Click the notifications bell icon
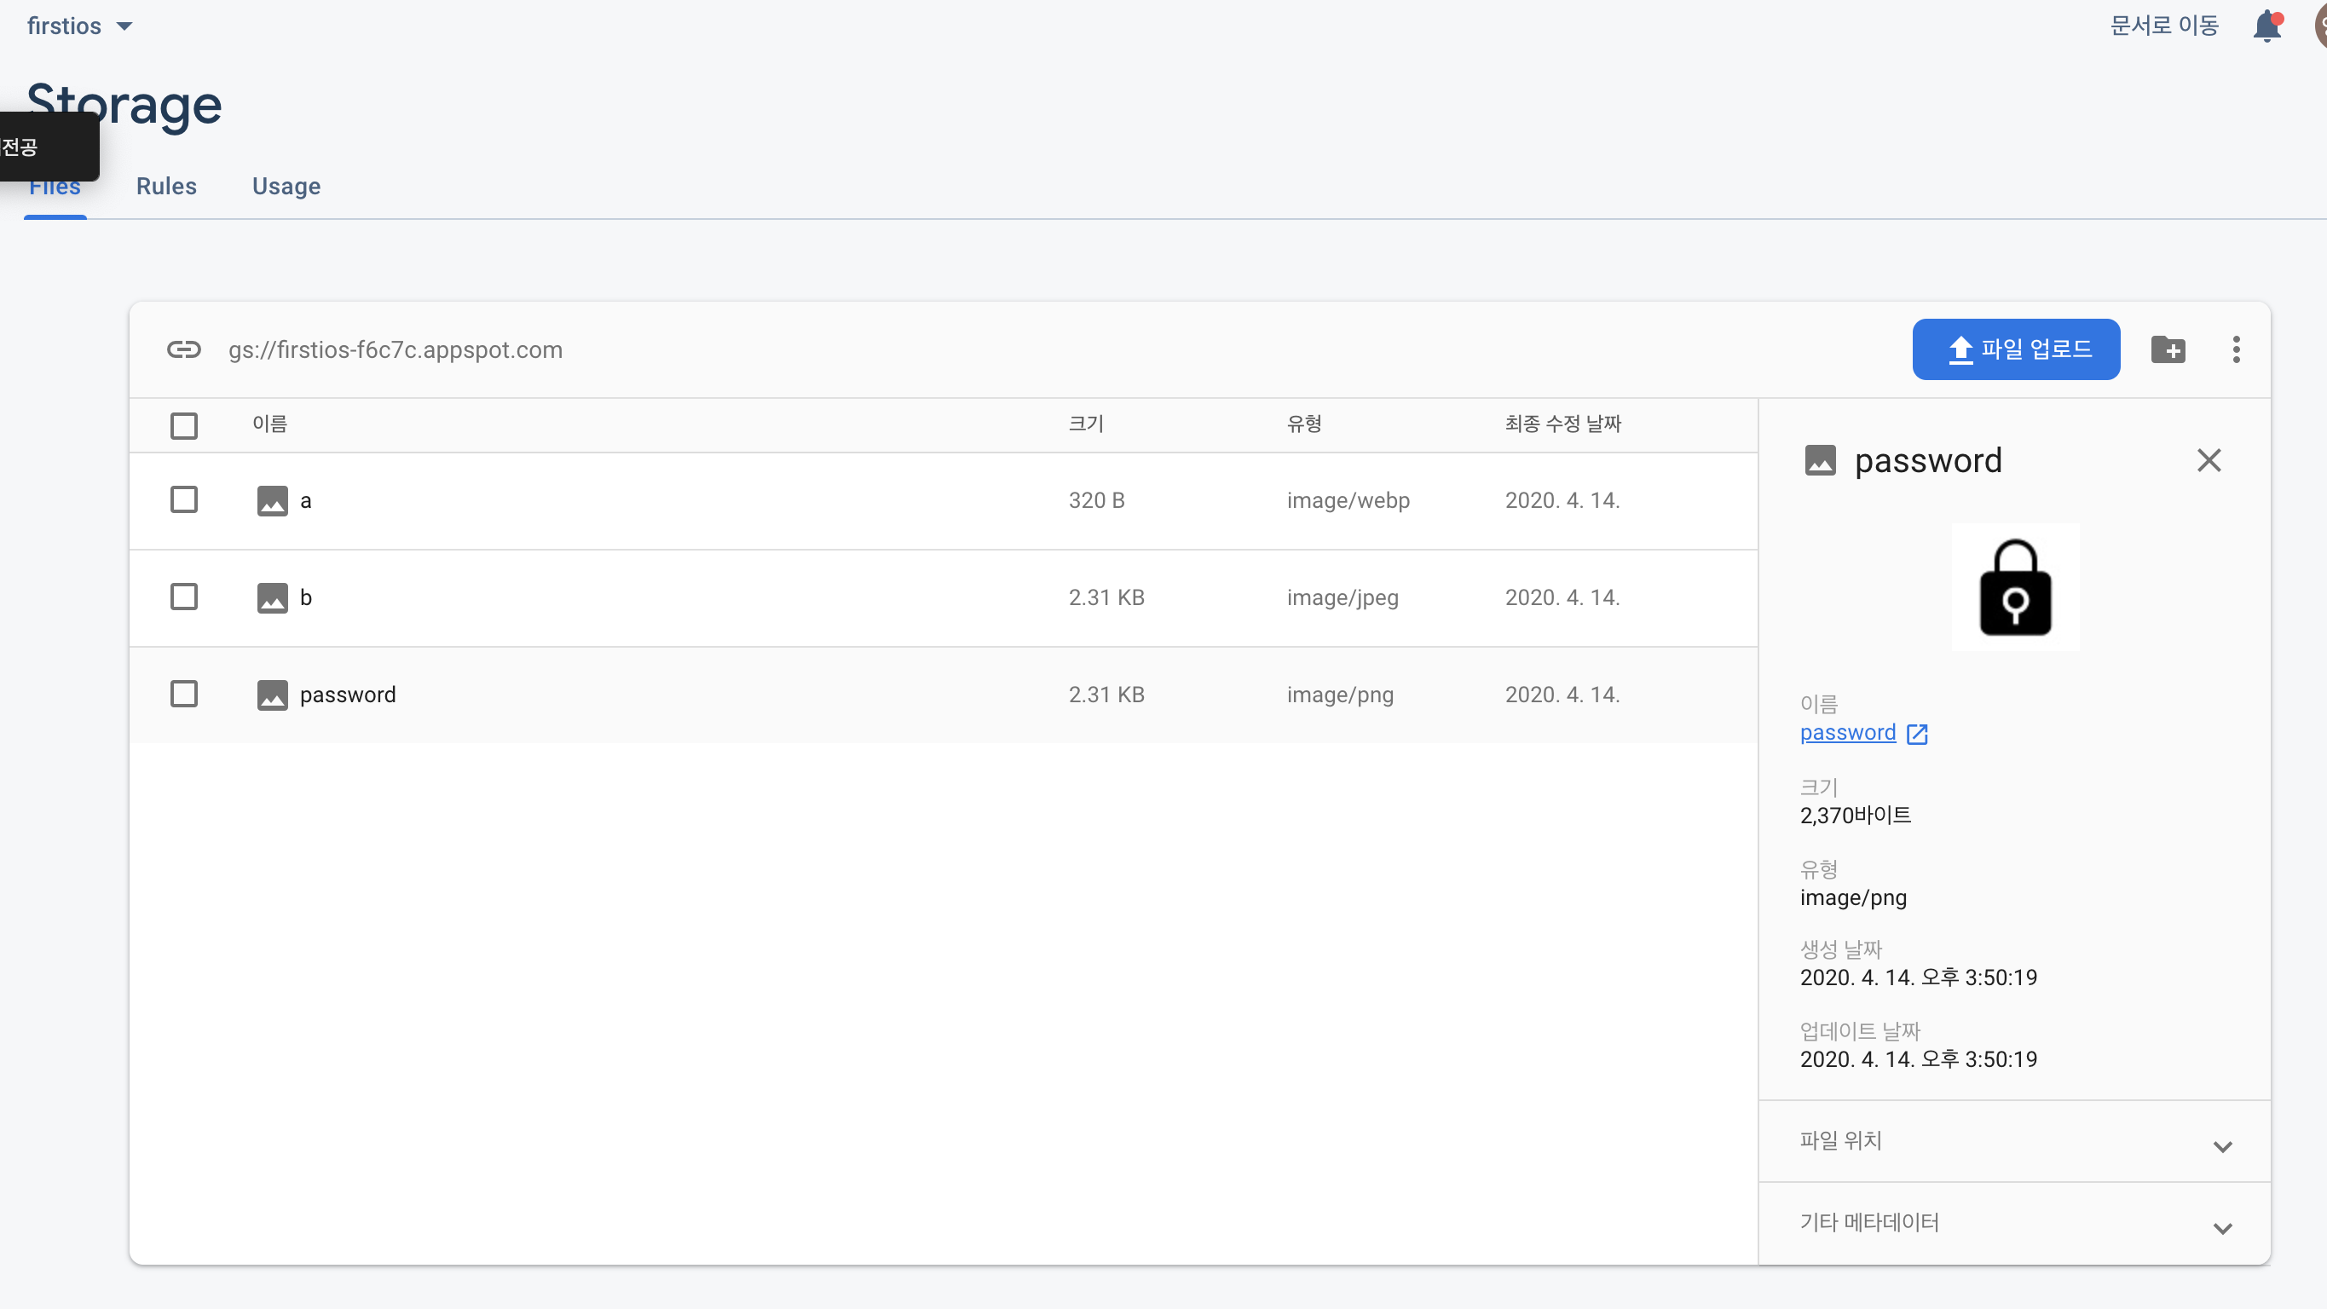 pos(2267,26)
